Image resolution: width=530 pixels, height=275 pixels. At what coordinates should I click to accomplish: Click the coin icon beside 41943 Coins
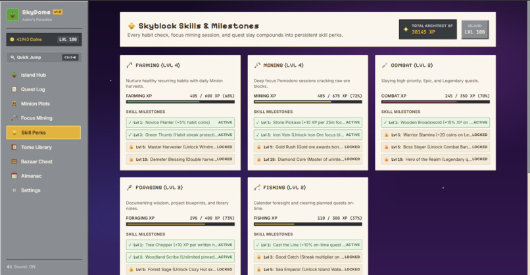click(x=12, y=39)
